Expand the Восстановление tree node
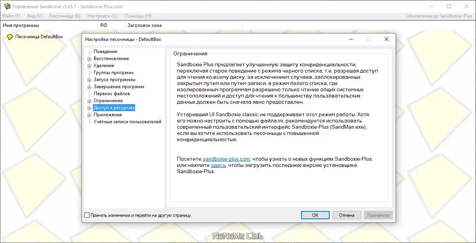 (x=89, y=59)
